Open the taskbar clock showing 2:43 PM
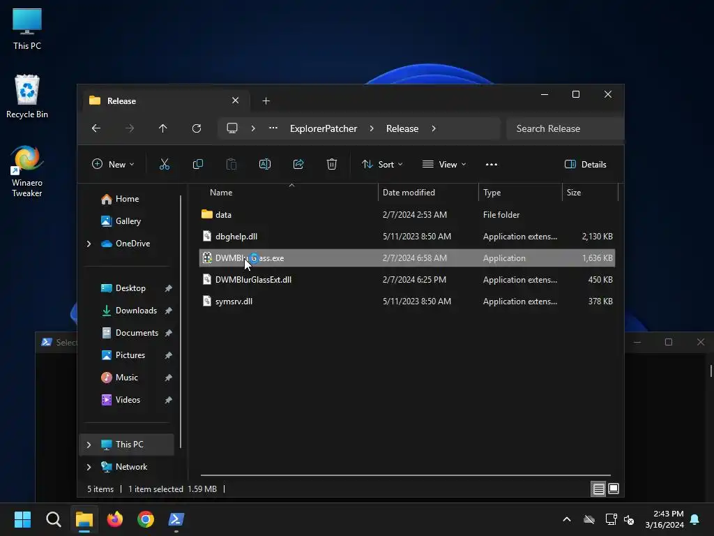 [x=664, y=519]
